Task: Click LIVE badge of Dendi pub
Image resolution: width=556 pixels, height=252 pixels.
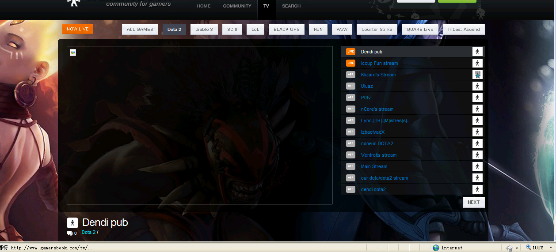Action: 350,52
